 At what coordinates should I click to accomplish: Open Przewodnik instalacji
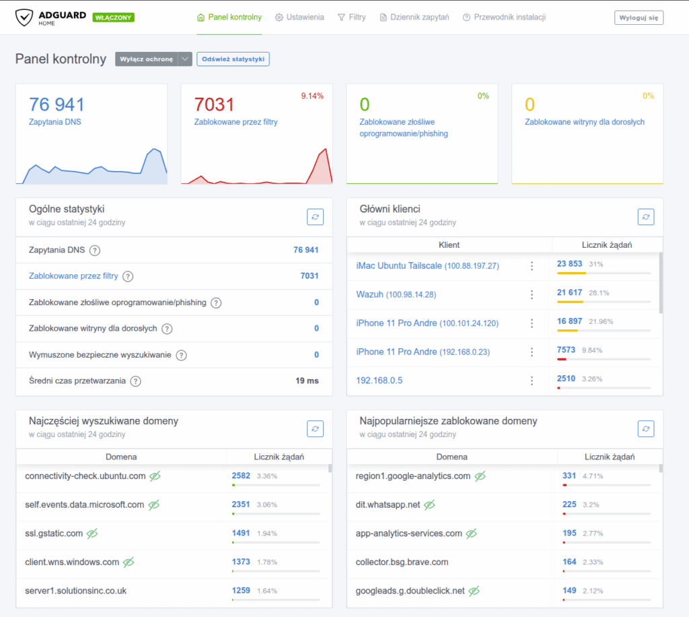click(x=505, y=17)
